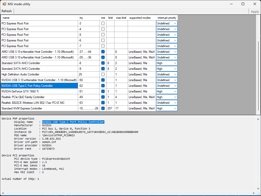This screenshot has height=196, width=261.
Task: Enable MSI for PCI Express Root Port irq -5
Action: (x=103, y=35)
